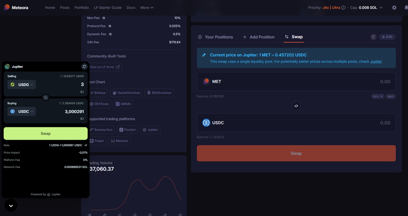Click the Protocol Fee info icon
This screenshot has height=216, width=408.
(110, 26)
